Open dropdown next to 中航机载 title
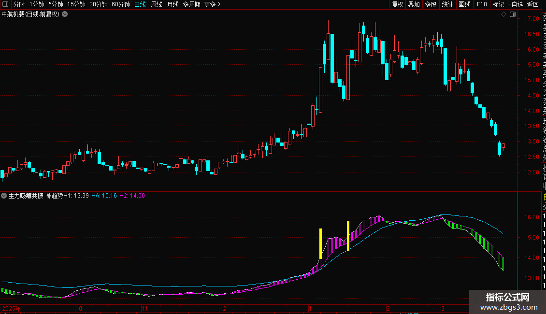546x314 pixels. 65,14
